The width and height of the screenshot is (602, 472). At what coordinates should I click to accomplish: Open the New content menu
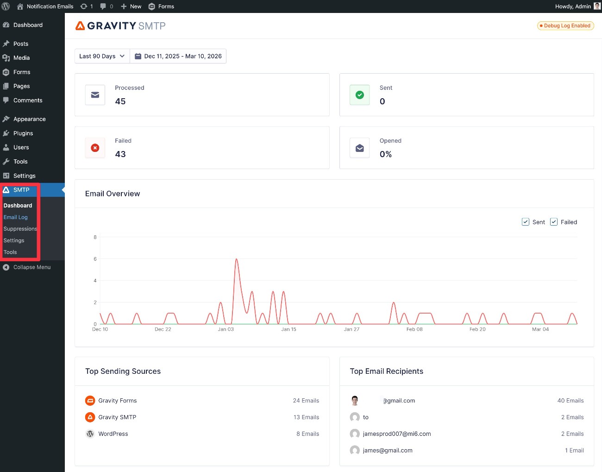pyautogui.click(x=131, y=6)
